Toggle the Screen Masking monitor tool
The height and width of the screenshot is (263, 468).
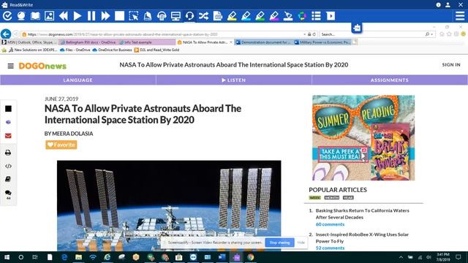pos(175,16)
